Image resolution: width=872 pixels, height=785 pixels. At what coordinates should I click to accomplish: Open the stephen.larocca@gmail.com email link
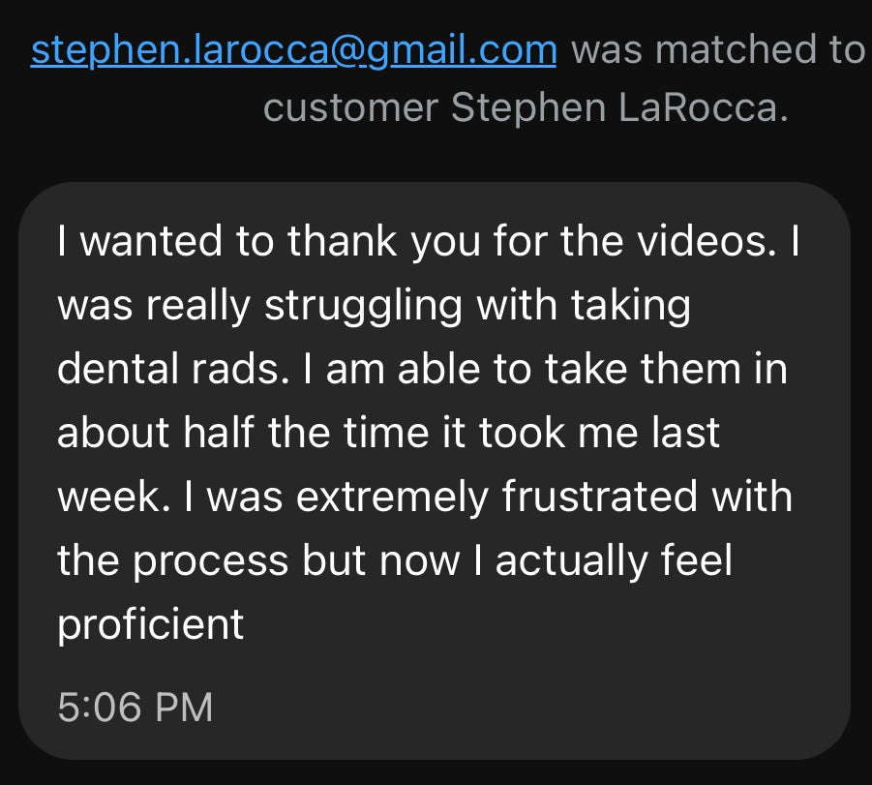(293, 50)
